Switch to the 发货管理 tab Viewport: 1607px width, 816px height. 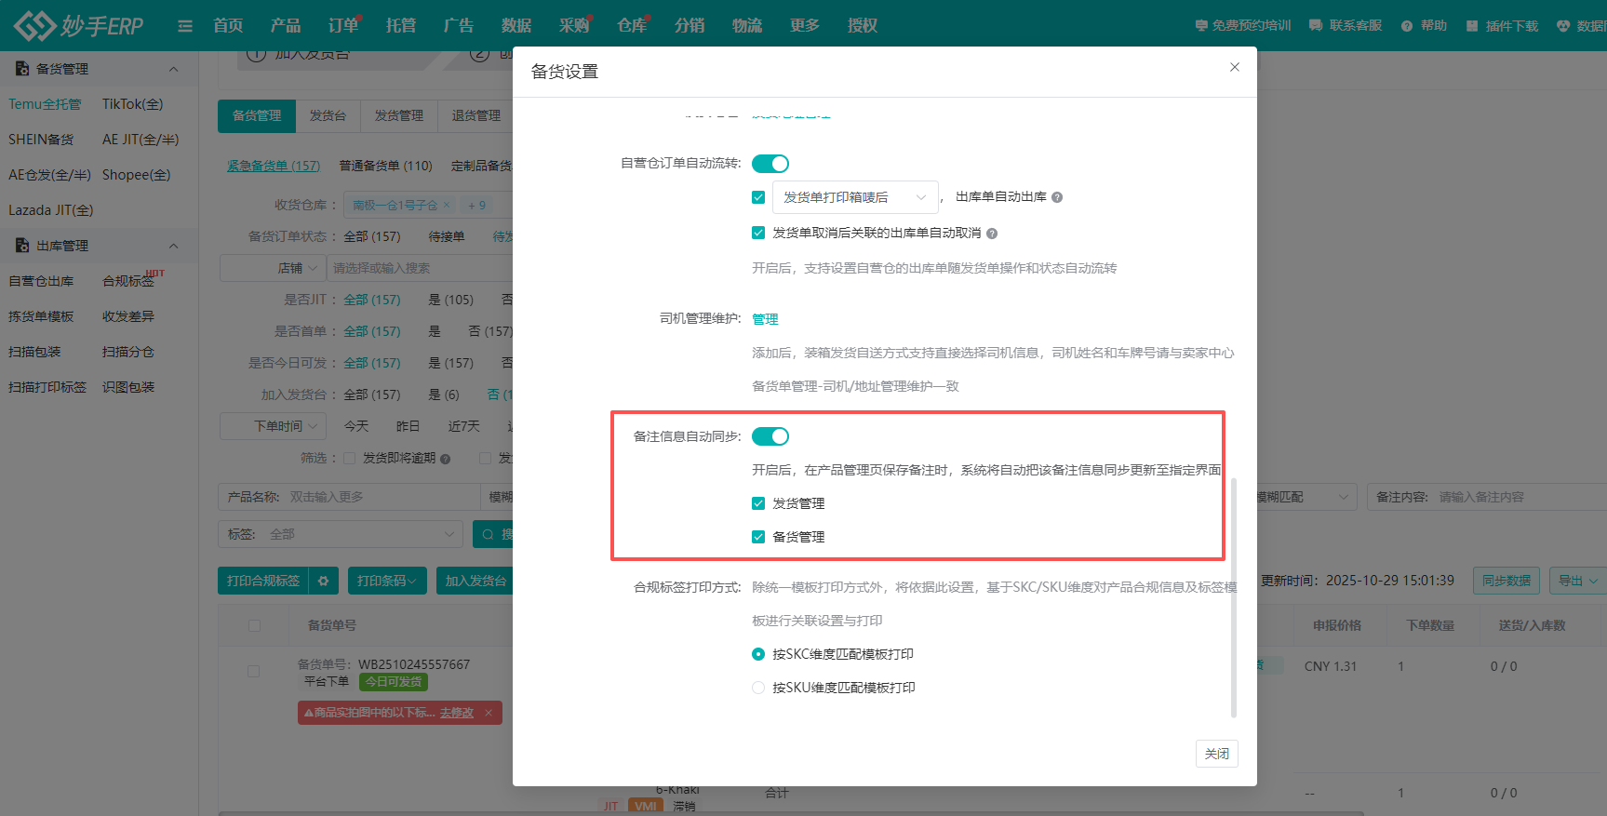pos(399,115)
